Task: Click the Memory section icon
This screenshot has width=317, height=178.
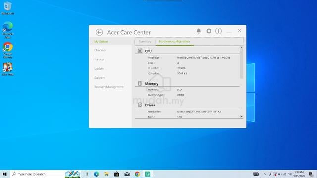Action: [x=140, y=83]
